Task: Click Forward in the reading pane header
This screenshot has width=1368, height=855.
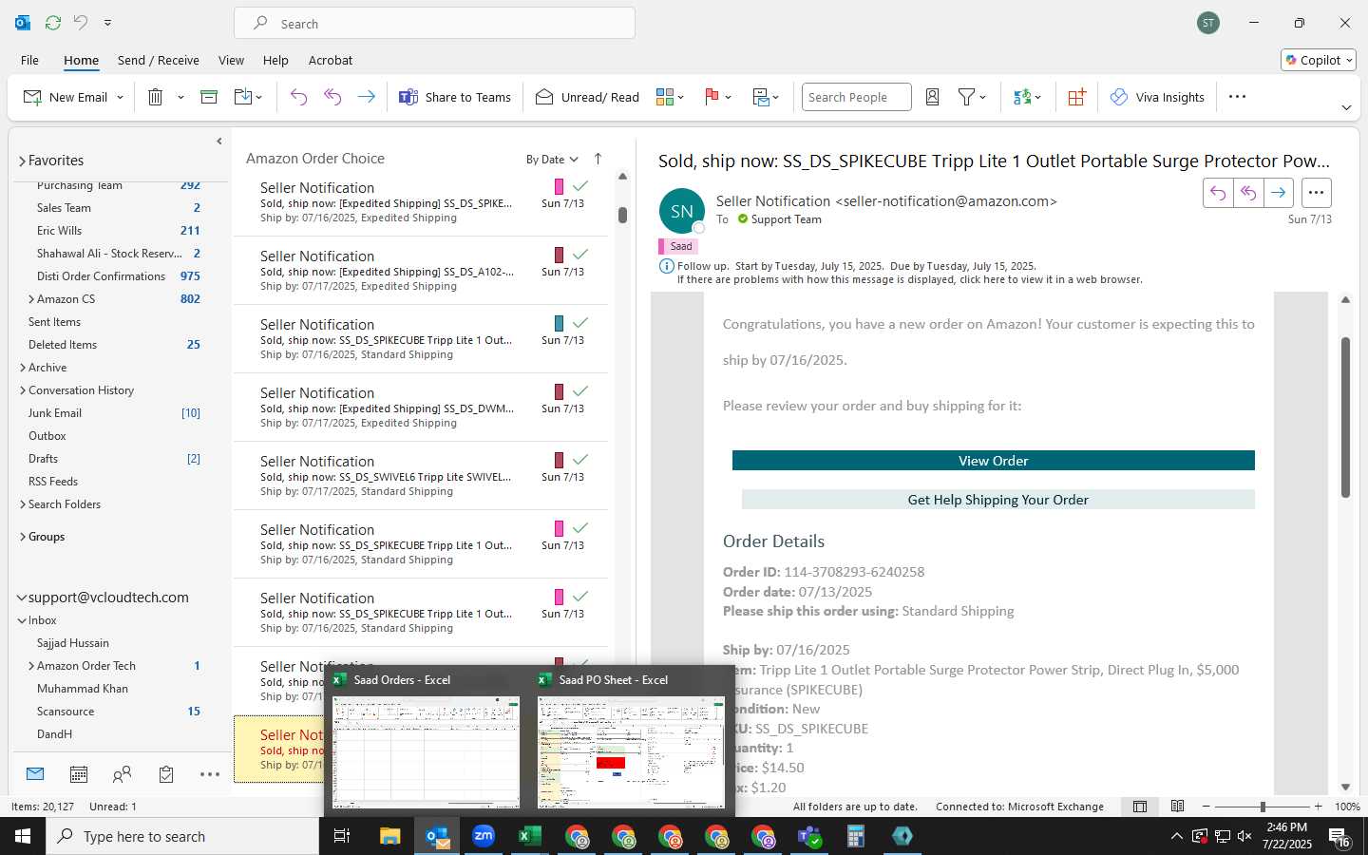Action: point(1279,193)
